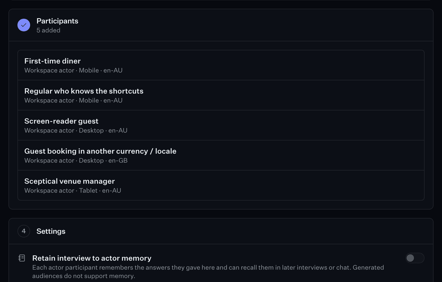
Task: Click the Sceptical venue manager Tablet en-AU details
Action: click(73, 191)
